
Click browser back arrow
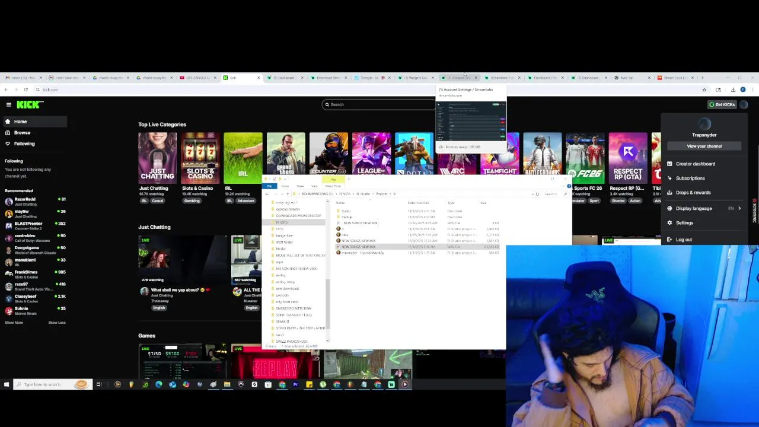point(6,90)
